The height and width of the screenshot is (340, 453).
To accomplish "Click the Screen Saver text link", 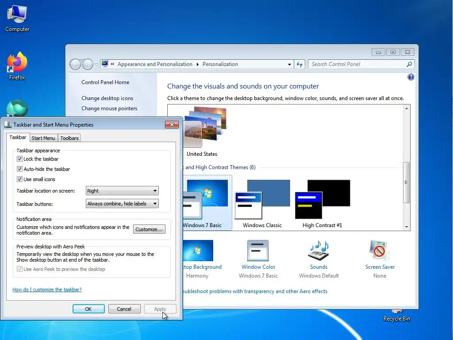I will click(x=380, y=267).
